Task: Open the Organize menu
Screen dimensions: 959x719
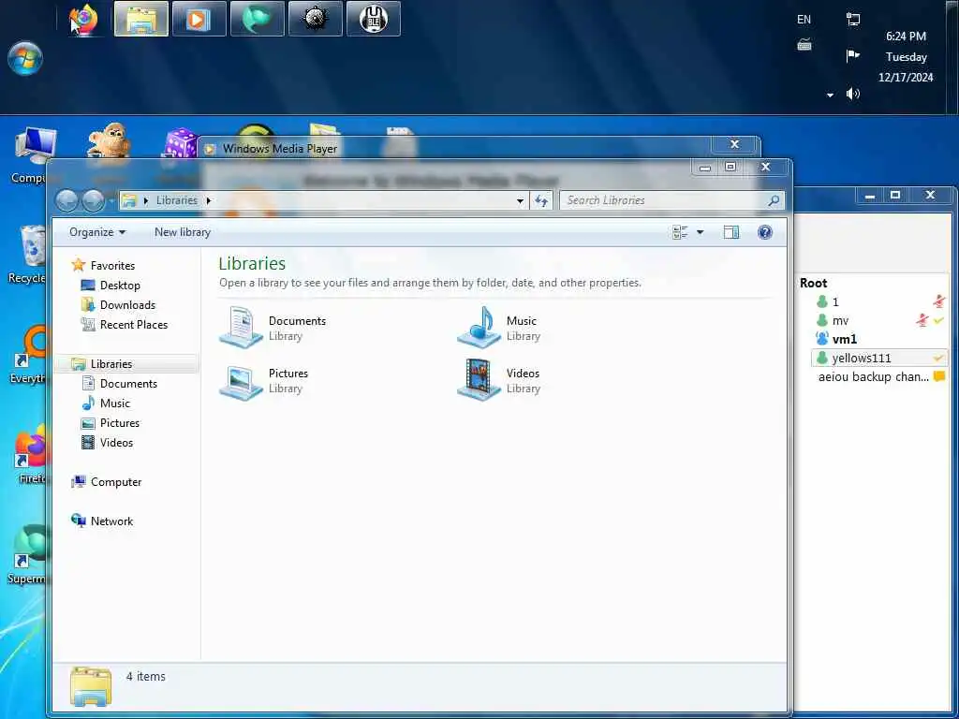Action: [97, 232]
